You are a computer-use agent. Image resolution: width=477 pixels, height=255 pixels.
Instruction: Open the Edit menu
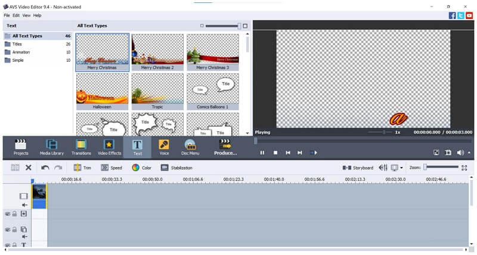pos(16,15)
